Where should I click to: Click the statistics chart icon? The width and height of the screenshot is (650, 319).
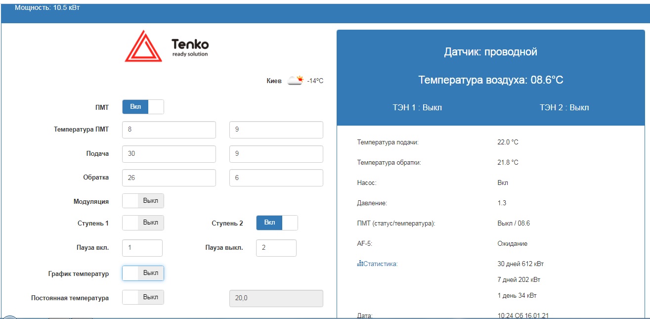(360, 264)
